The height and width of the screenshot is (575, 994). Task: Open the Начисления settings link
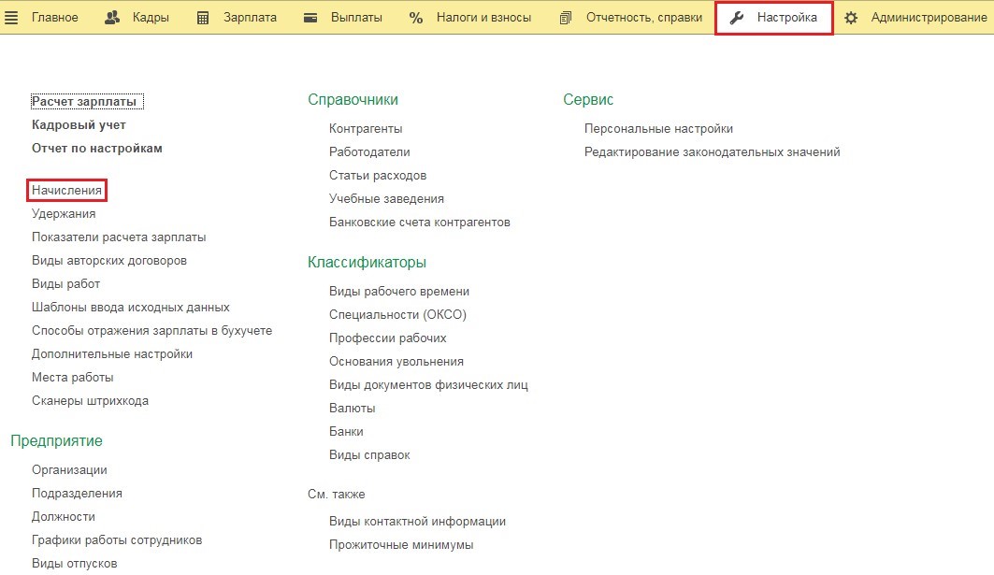[x=65, y=190]
